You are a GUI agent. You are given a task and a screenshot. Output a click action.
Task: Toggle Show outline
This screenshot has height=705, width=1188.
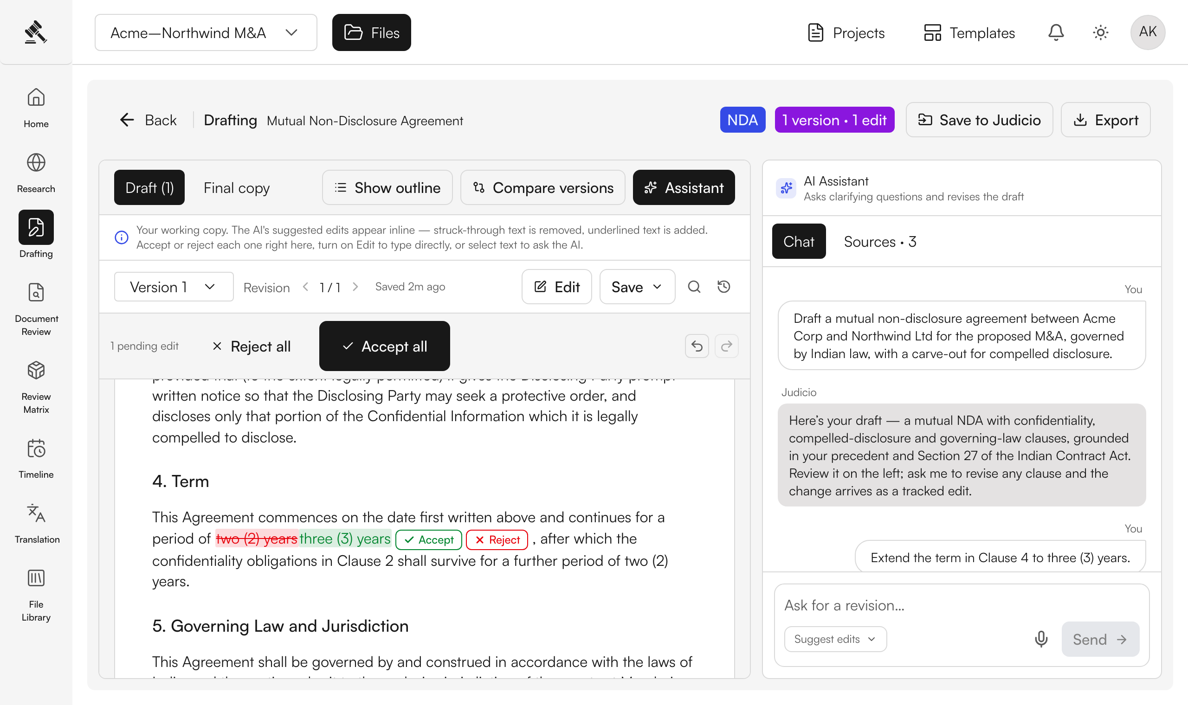[x=387, y=188]
